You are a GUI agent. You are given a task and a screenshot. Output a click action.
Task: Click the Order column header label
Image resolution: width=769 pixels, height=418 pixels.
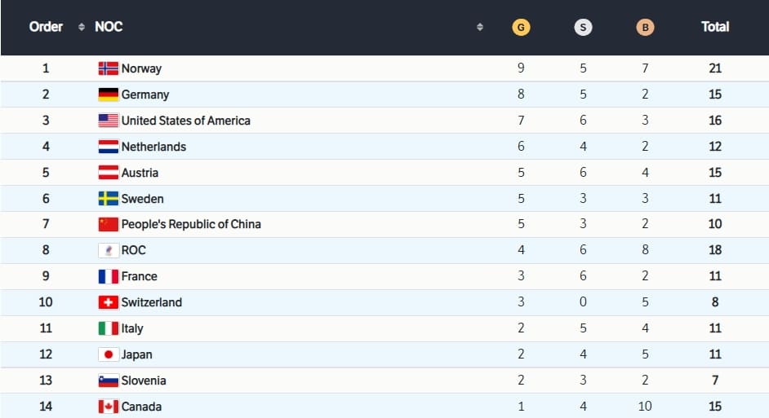click(46, 27)
